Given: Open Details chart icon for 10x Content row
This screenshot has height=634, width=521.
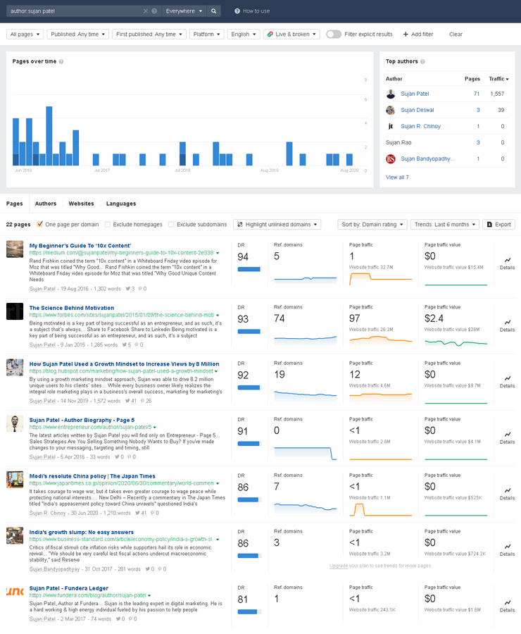Looking at the screenshot, I should tap(507, 260).
